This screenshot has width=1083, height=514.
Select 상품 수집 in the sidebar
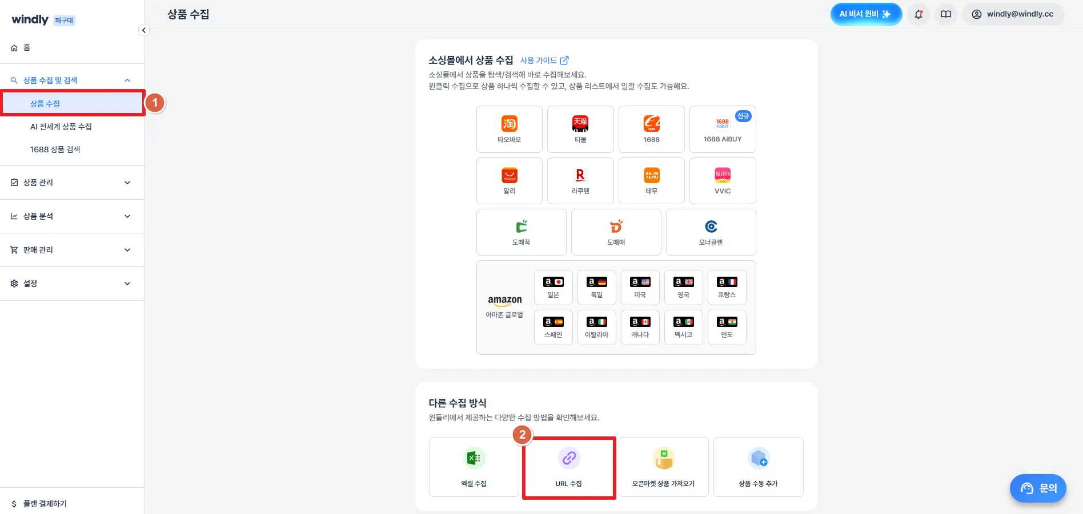72,103
